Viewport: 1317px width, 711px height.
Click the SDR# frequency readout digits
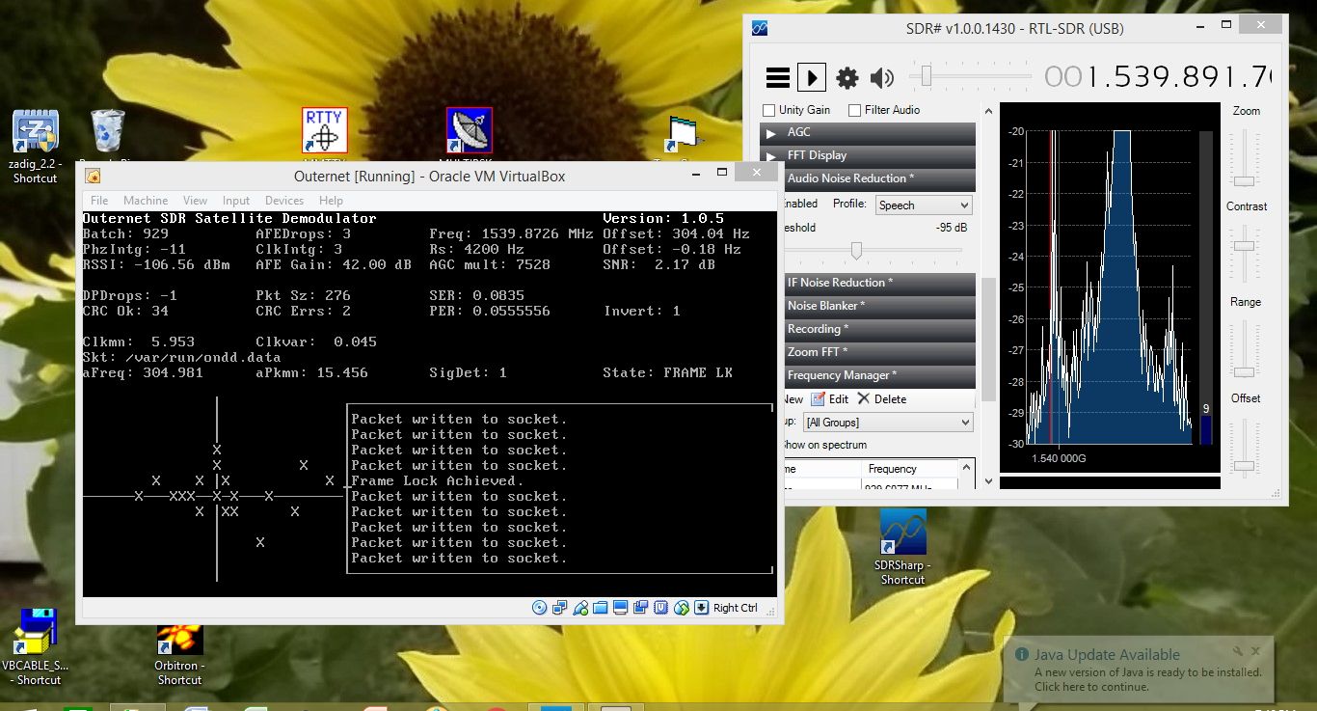[x=1158, y=76]
